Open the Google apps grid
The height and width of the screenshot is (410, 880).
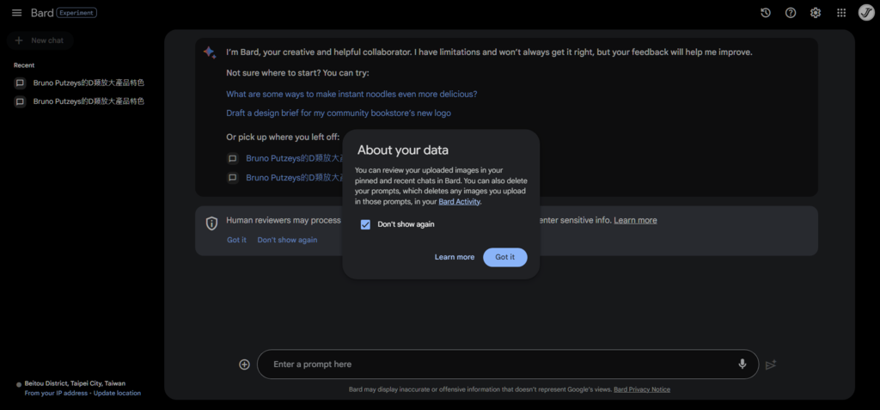click(841, 13)
